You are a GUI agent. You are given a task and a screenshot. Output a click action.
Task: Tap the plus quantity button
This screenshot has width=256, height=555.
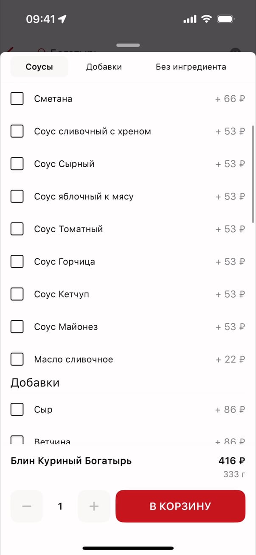[x=94, y=506]
